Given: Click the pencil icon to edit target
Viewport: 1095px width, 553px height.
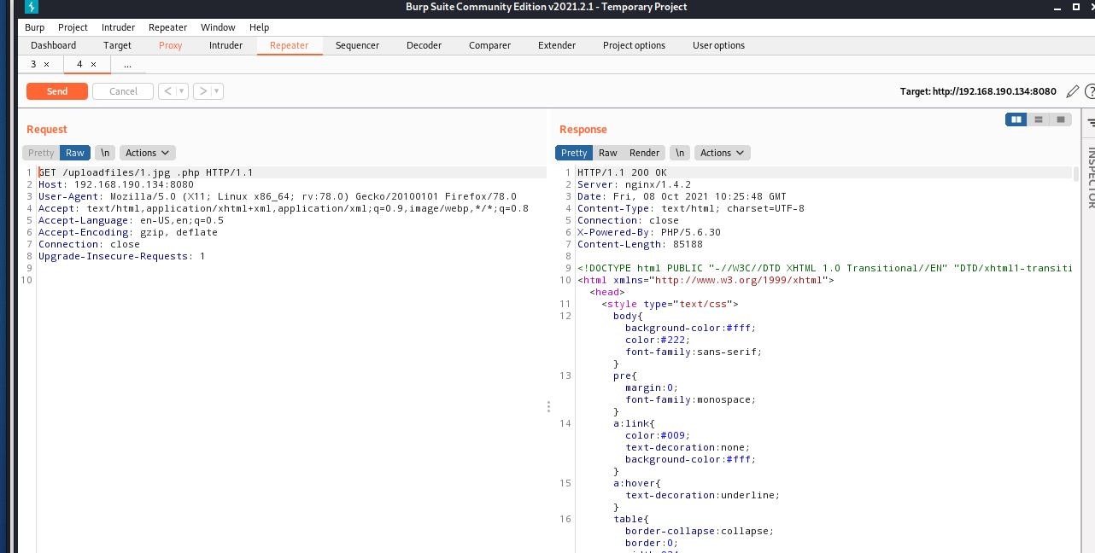Looking at the screenshot, I should [x=1073, y=91].
